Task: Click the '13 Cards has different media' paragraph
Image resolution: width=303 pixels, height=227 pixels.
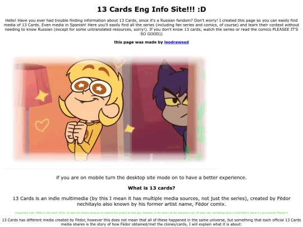Action: [151, 222]
